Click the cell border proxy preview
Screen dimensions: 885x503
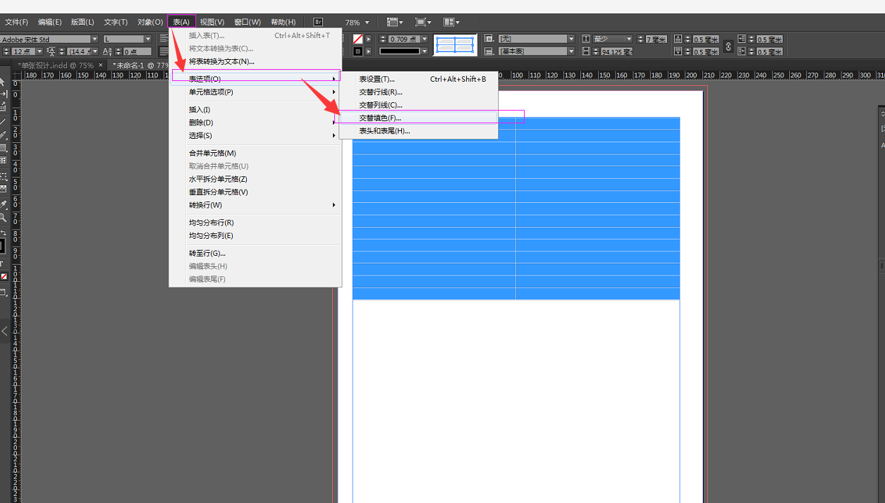click(x=455, y=45)
